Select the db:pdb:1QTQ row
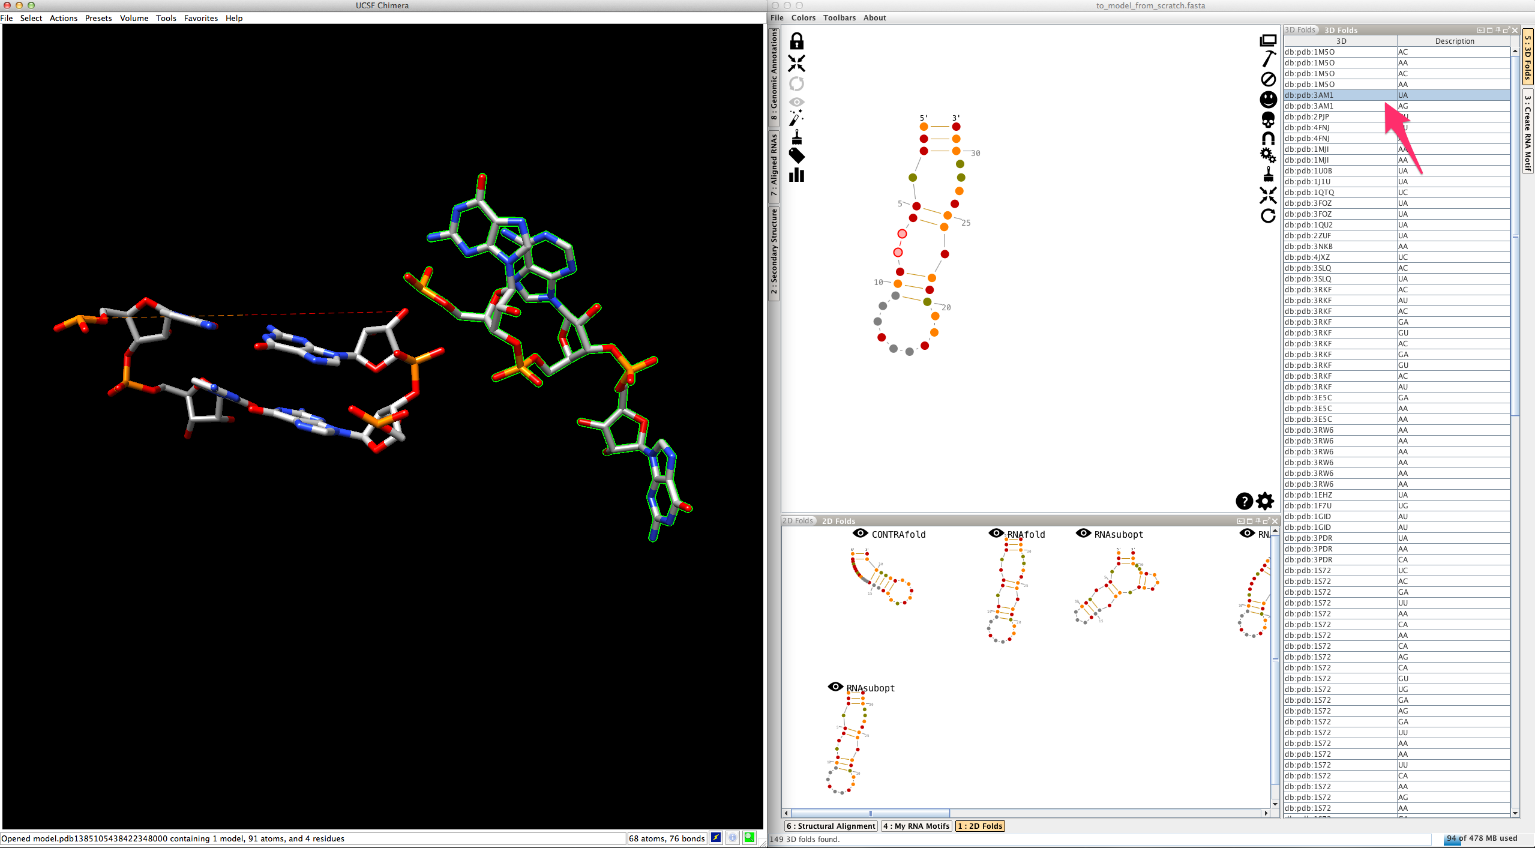 [1397, 192]
